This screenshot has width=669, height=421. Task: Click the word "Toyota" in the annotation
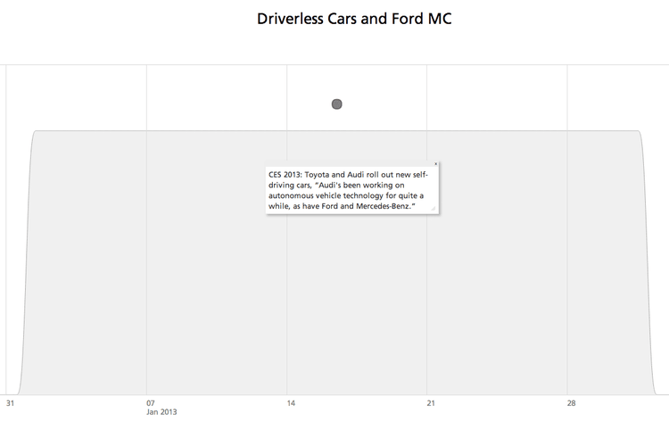(x=318, y=174)
